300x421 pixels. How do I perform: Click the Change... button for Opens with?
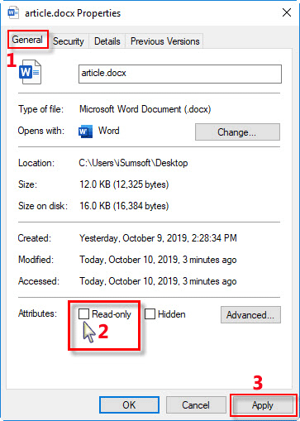237,132
